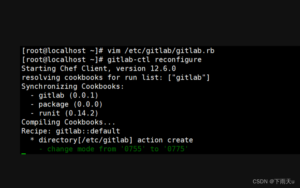Click the /etc/gitlab/gitlab.rb file path
The width and height of the screenshot is (300, 188).
pyautogui.click(x=169, y=51)
